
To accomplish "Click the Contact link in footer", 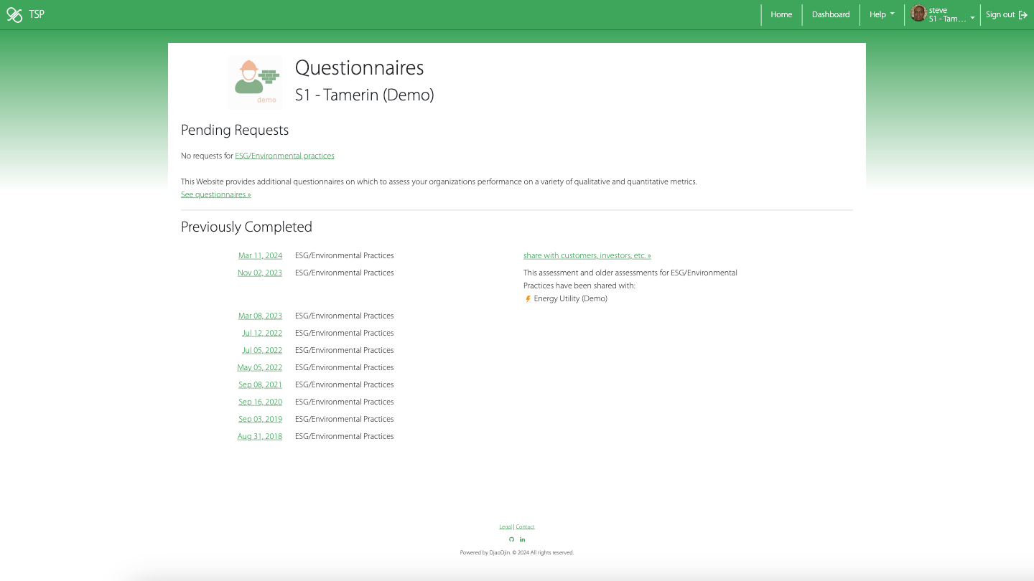I will click(x=525, y=526).
